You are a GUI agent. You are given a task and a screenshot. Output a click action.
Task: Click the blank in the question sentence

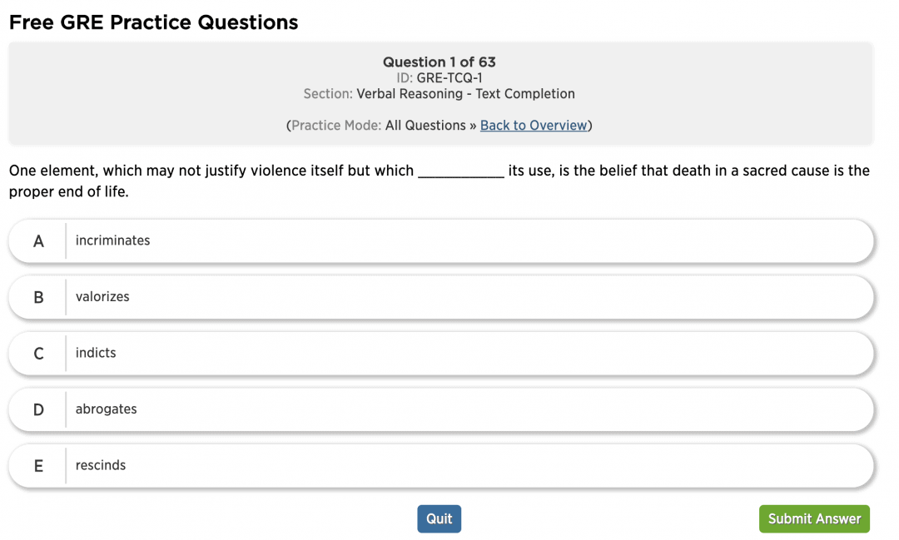464,171
